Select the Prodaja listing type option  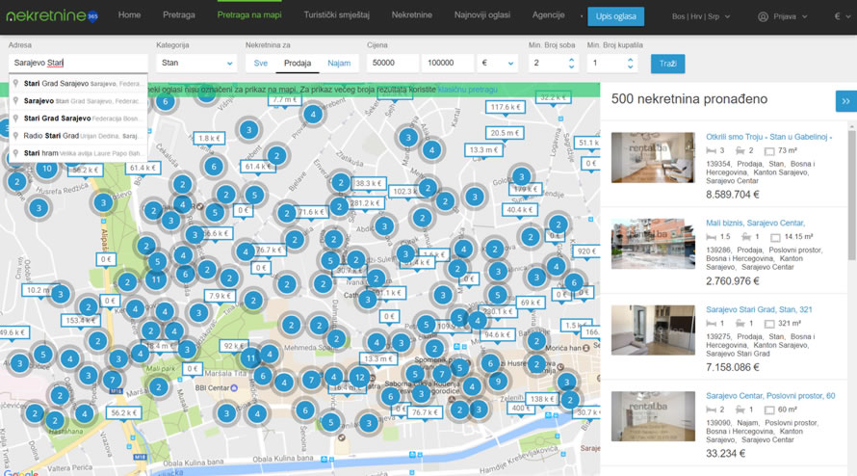296,63
